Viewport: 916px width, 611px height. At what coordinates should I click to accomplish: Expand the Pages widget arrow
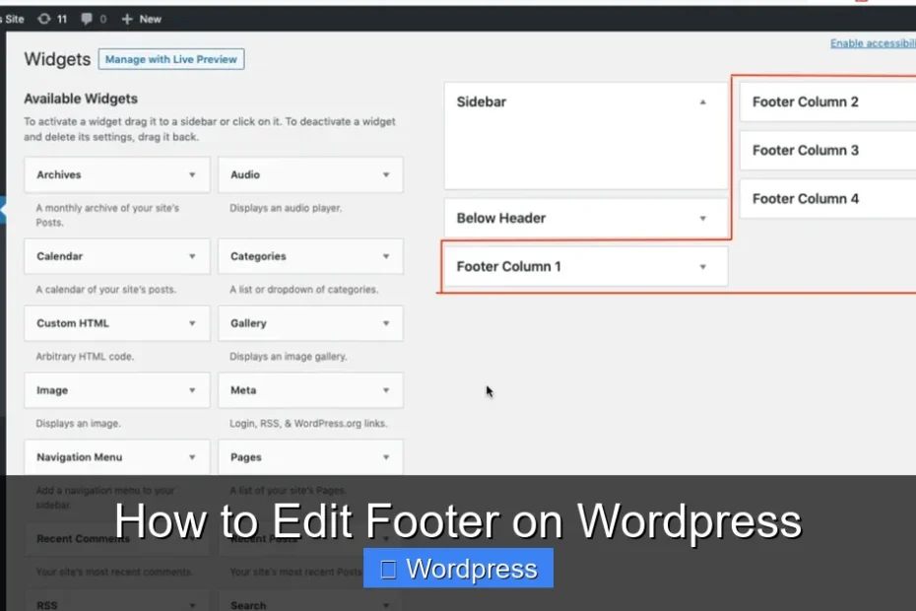pos(386,457)
